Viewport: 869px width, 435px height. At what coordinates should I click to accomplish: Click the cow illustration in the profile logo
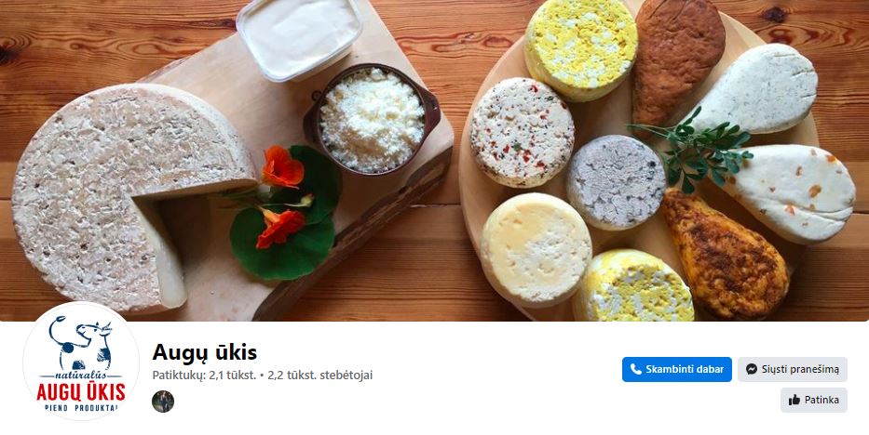81,343
